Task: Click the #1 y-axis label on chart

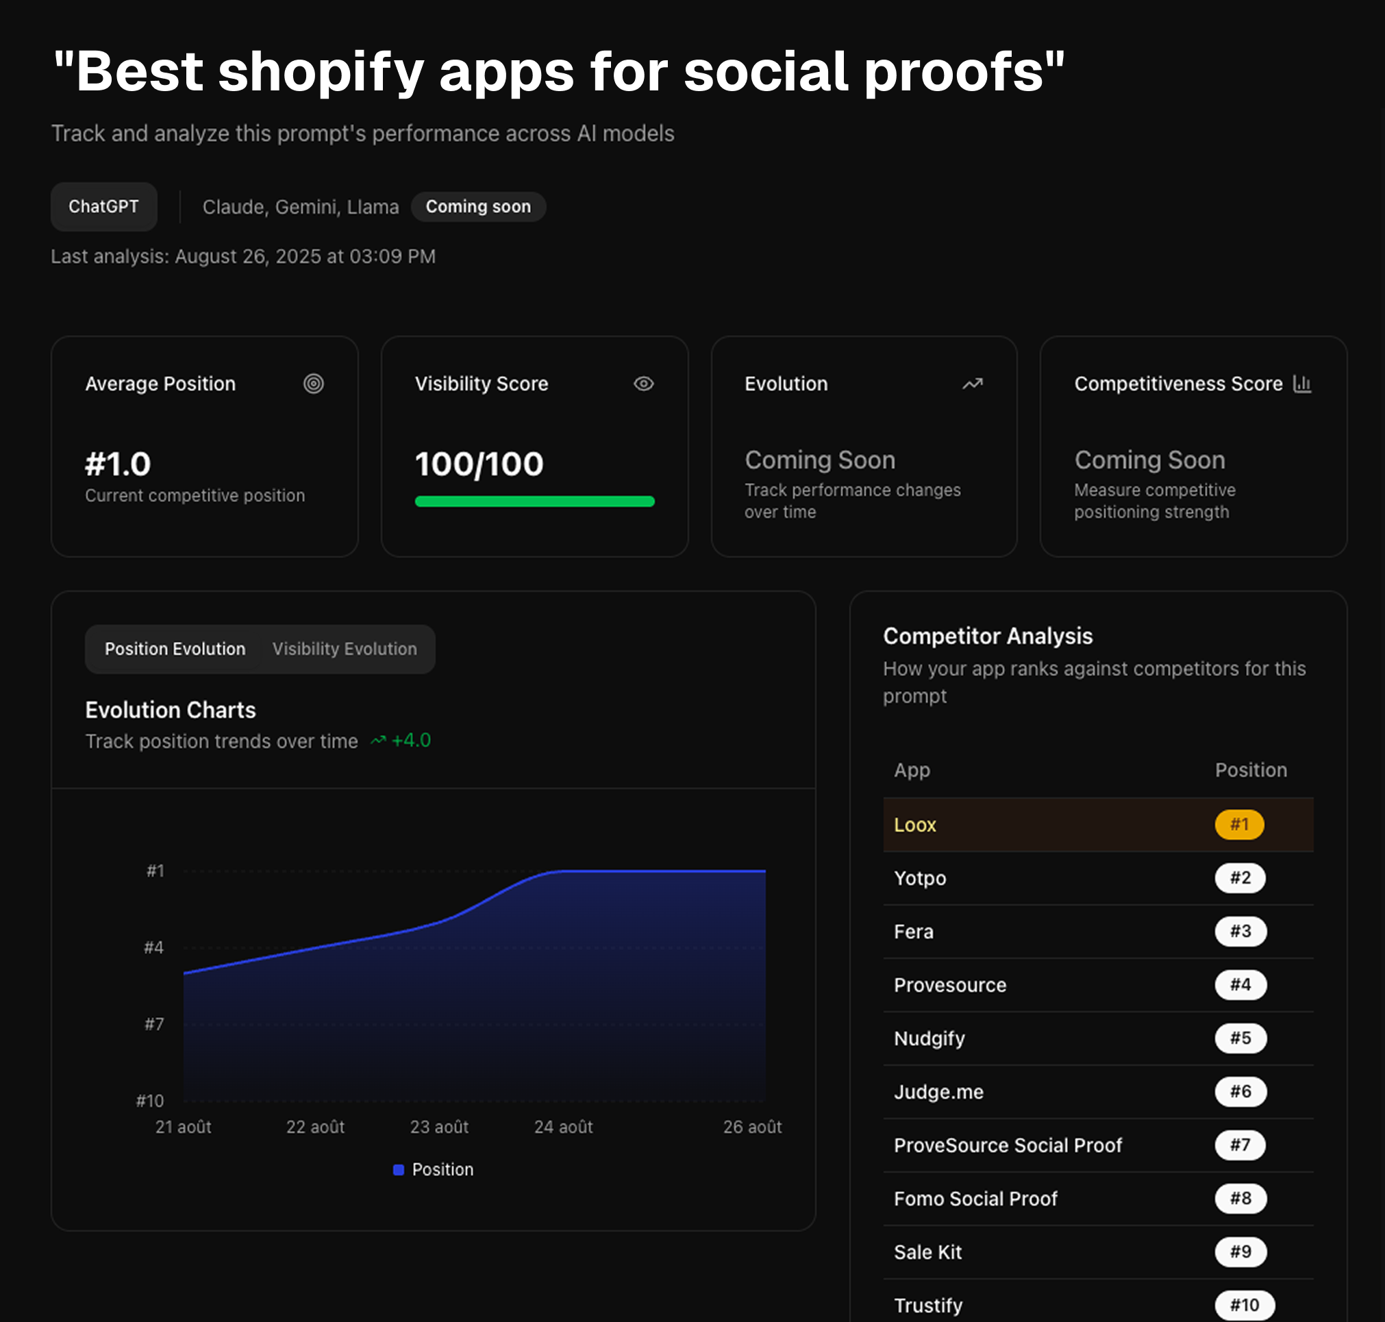Action: (155, 871)
